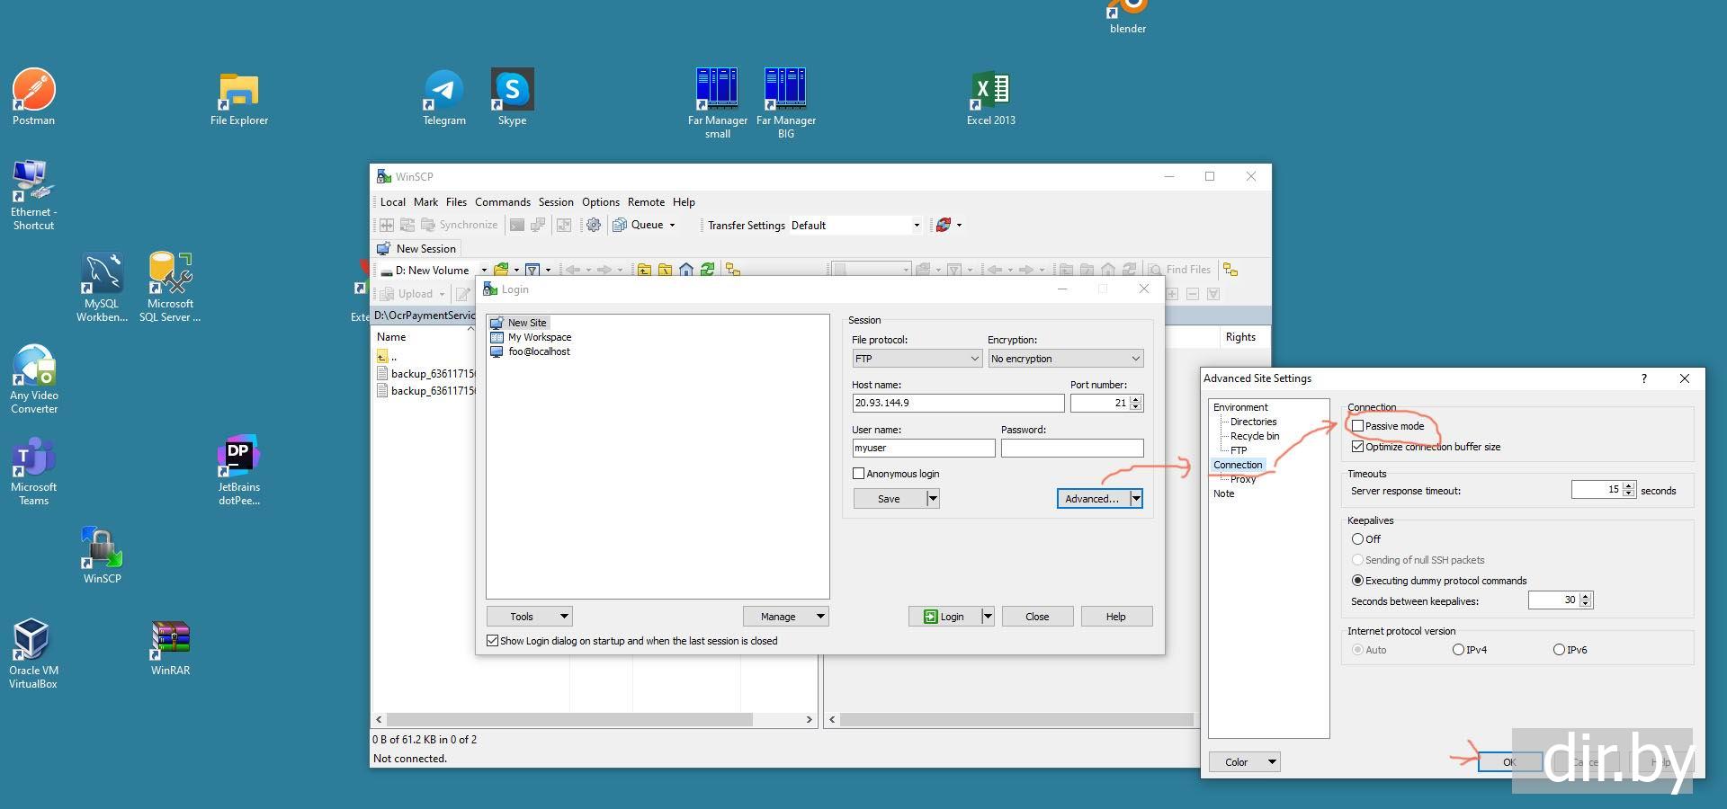Select the foo@localhost saved site

[538, 351]
